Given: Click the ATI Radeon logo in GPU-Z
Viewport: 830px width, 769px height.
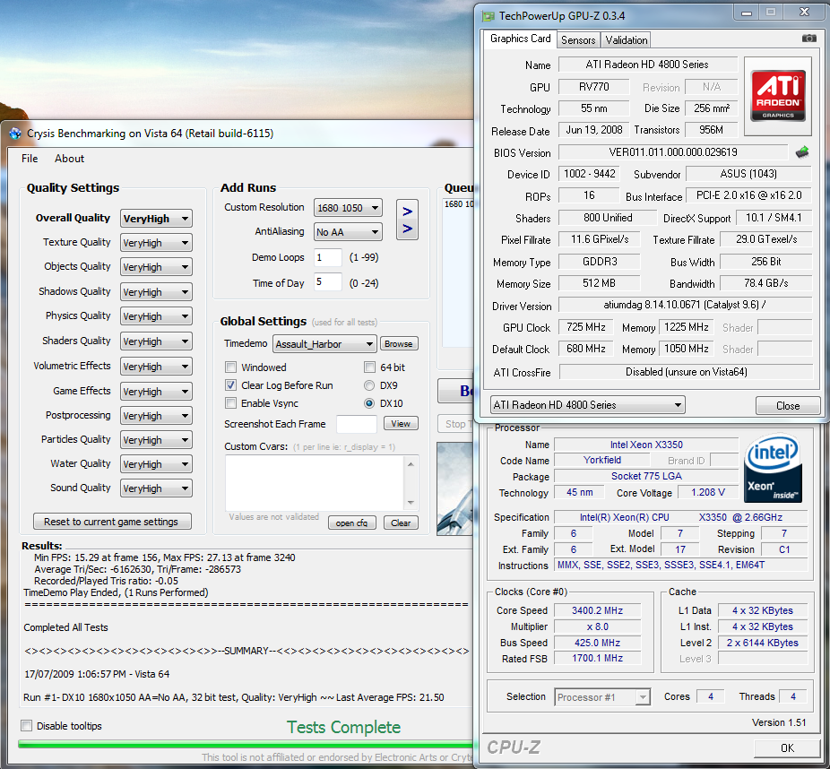Looking at the screenshot, I should 778,96.
